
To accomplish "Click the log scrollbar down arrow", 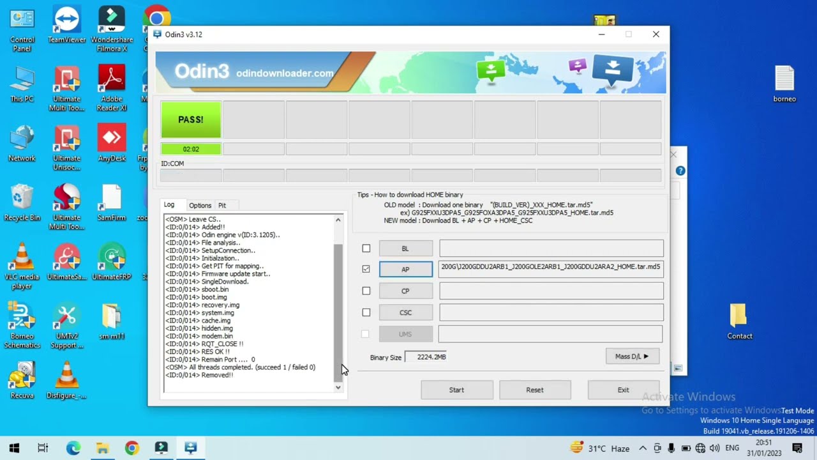I will pos(338,387).
